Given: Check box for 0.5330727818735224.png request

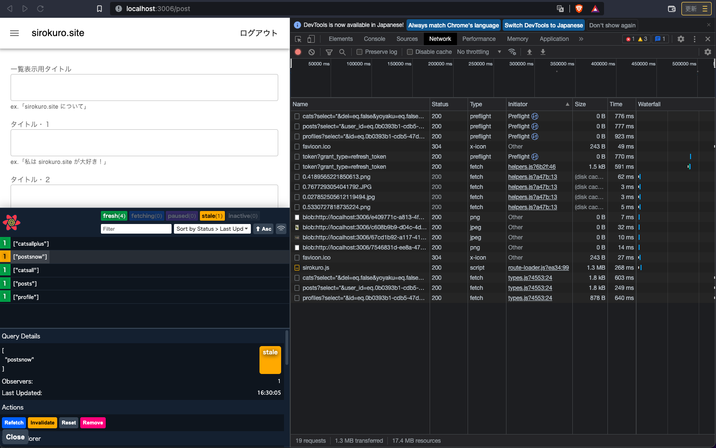Looking at the screenshot, I should 297,207.
